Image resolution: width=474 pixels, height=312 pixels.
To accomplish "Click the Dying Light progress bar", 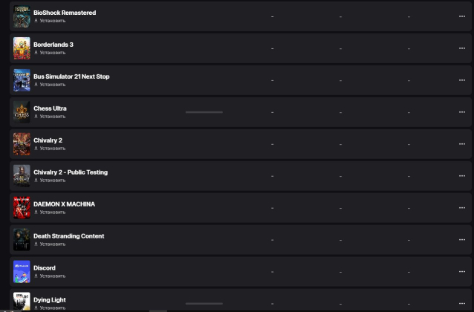I will click(x=204, y=303).
